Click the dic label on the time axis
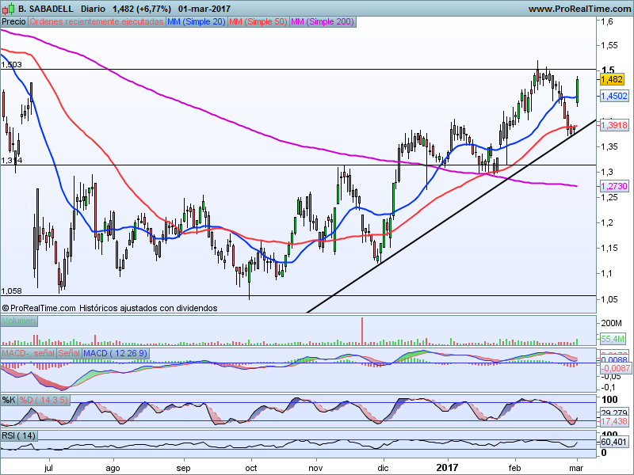 click(x=383, y=468)
